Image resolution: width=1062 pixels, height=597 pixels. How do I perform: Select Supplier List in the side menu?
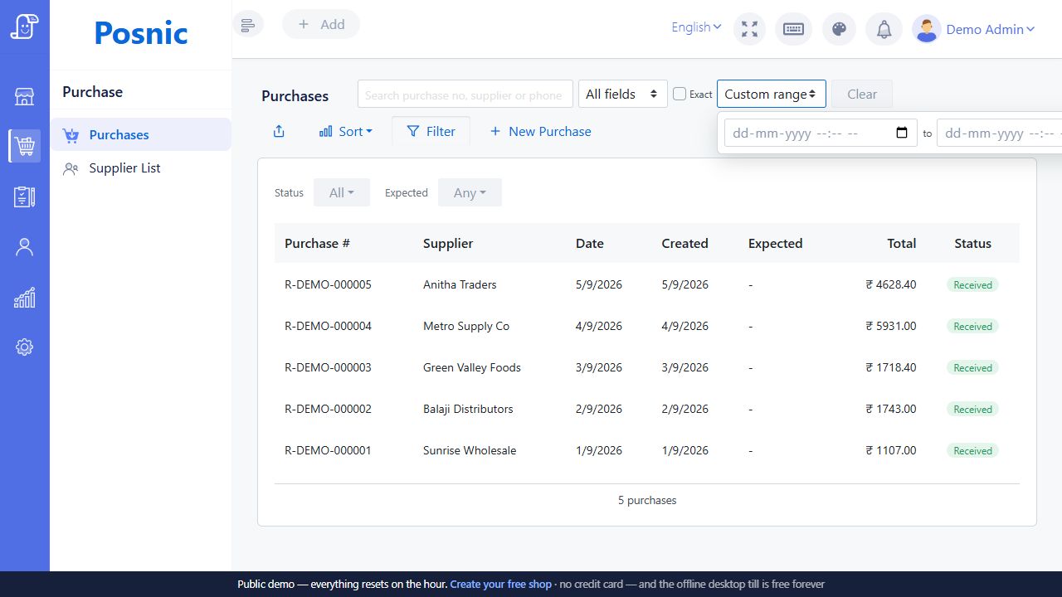pyautogui.click(x=140, y=167)
